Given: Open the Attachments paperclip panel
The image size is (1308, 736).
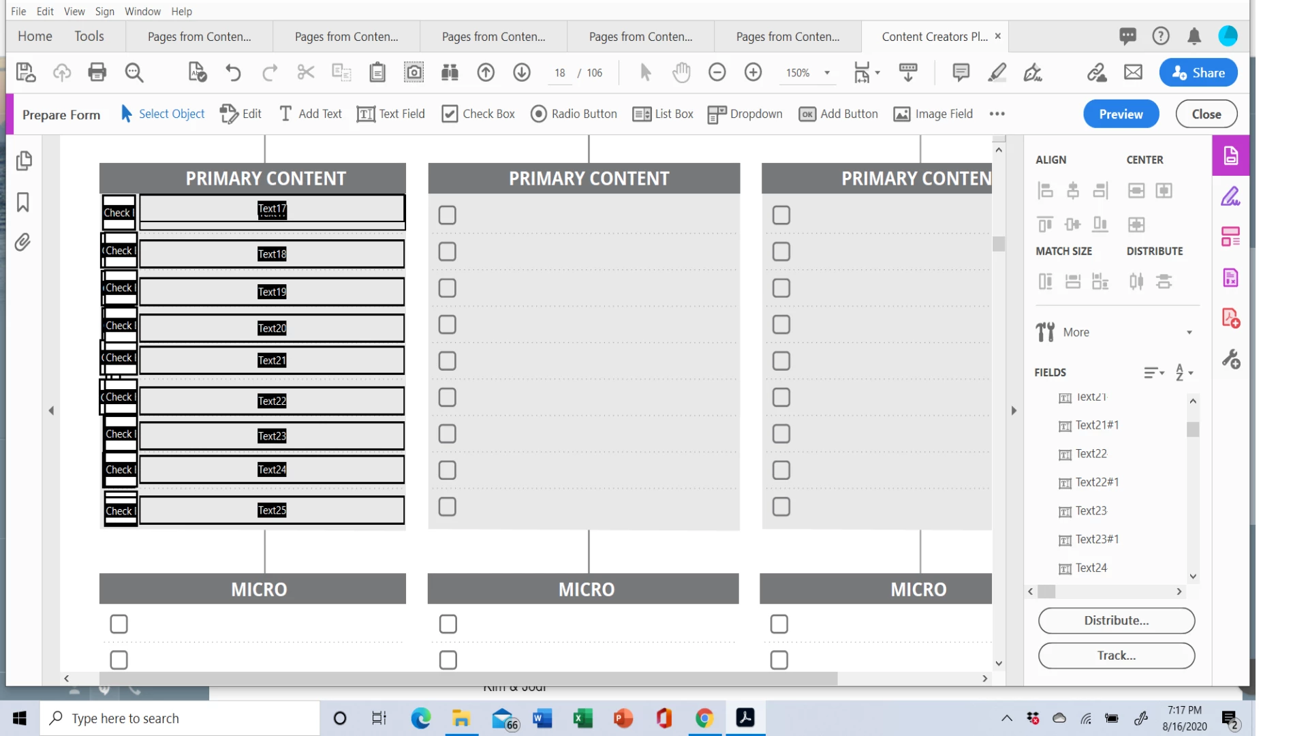Looking at the screenshot, I should pyautogui.click(x=22, y=243).
